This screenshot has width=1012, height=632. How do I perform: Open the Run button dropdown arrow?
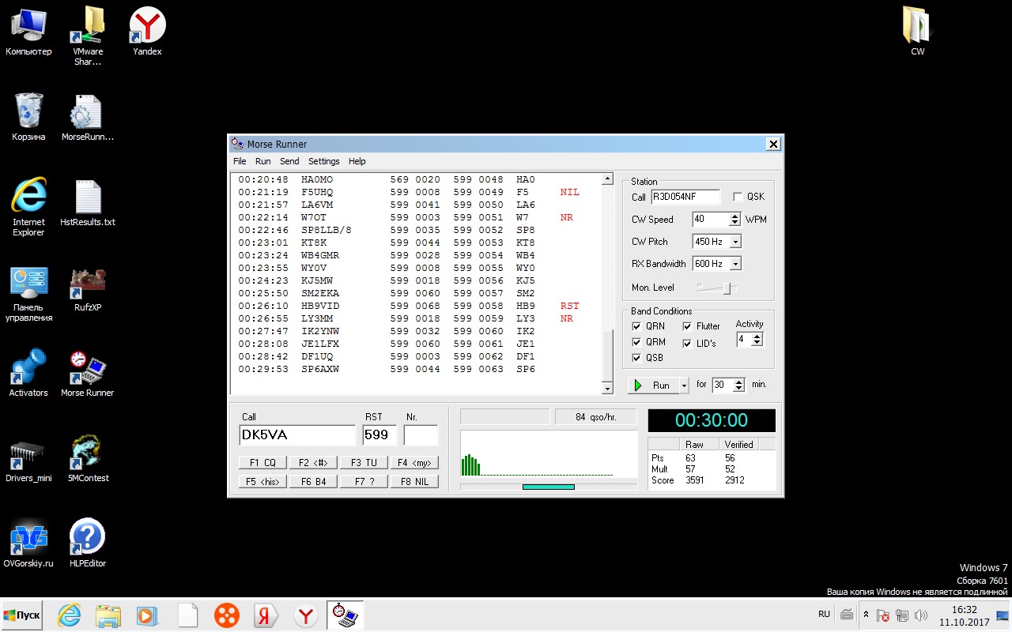(684, 386)
